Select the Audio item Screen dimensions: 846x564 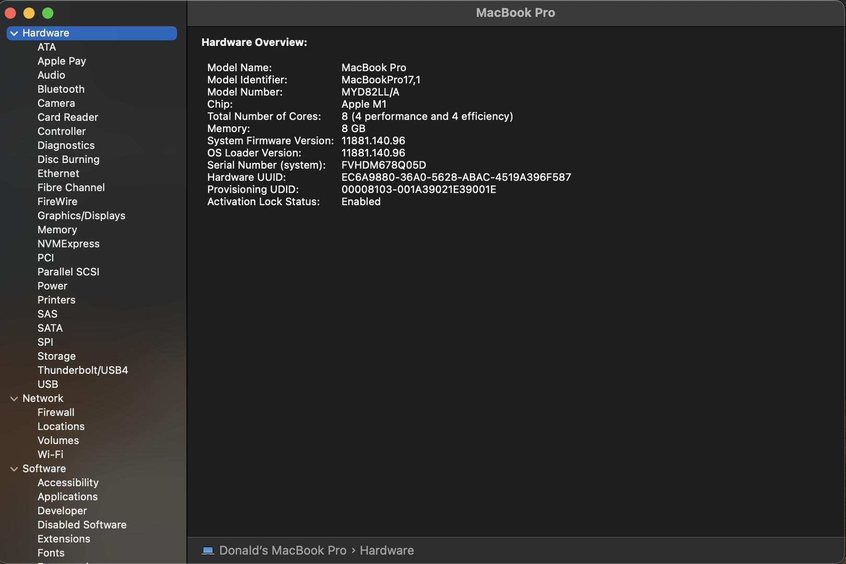point(51,75)
